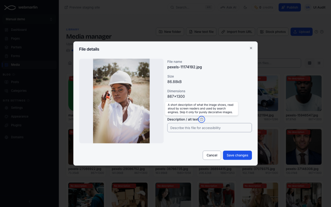Click the Domains globe icon
The width and height of the screenshot is (331, 207).
click(7, 137)
